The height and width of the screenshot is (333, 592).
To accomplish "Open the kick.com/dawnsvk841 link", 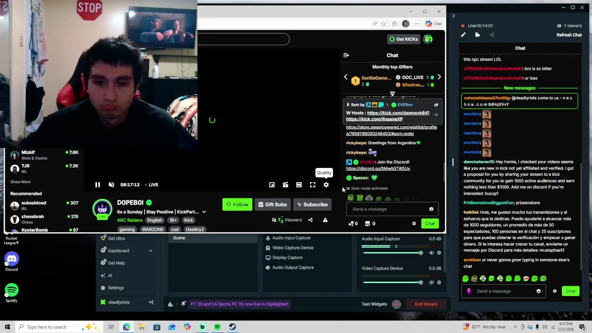I will pyautogui.click(x=398, y=113).
